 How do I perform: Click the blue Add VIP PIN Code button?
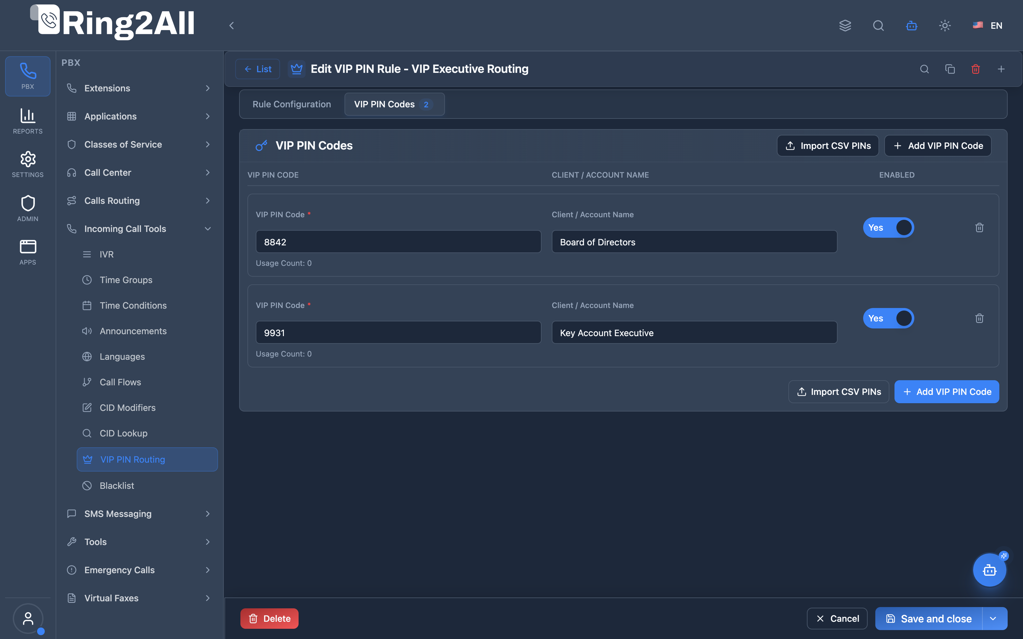[947, 392]
